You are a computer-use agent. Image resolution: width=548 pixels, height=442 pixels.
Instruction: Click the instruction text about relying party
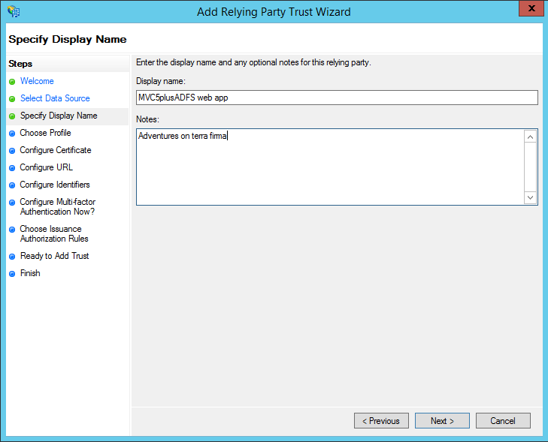(x=253, y=62)
